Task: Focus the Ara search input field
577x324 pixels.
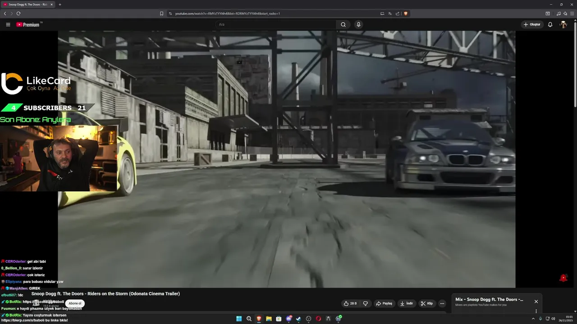Action: click(276, 25)
